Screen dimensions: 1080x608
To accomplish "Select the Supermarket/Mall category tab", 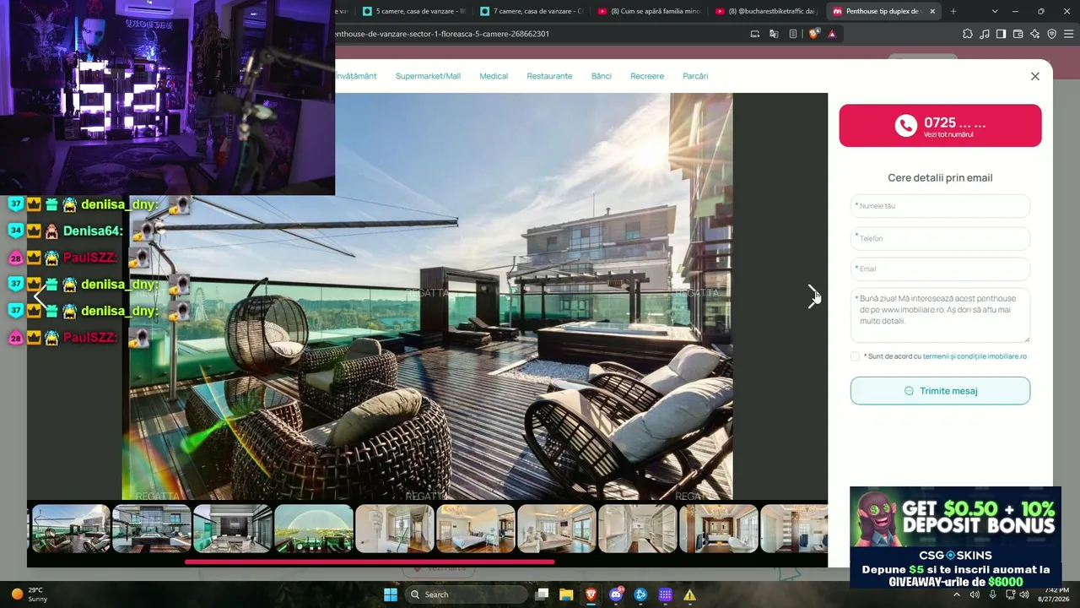I will click(428, 76).
